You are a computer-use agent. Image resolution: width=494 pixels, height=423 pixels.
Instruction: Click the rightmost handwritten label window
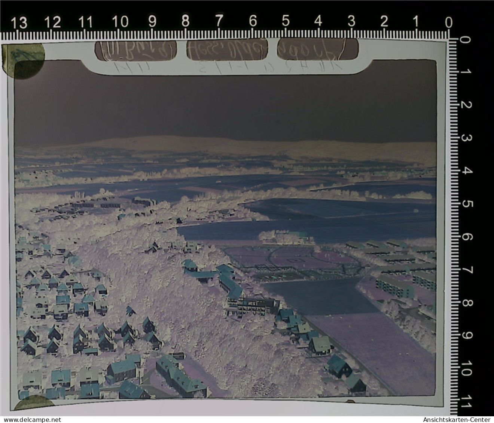(x=318, y=49)
